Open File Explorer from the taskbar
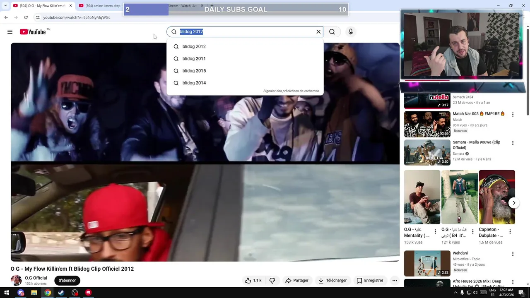Screen dimensions: 530x298 [34, 293]
